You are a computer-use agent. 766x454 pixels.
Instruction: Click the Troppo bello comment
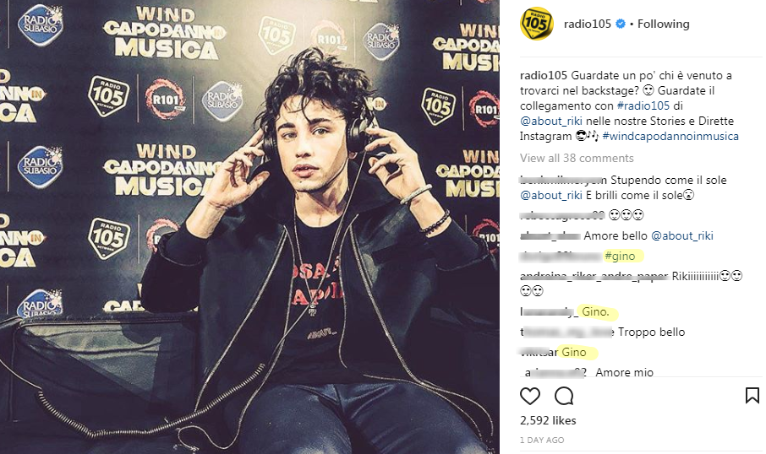tap(651, 332)
